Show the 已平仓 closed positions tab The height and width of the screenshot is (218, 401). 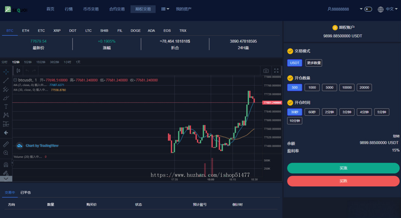click(x=26, y=192)
